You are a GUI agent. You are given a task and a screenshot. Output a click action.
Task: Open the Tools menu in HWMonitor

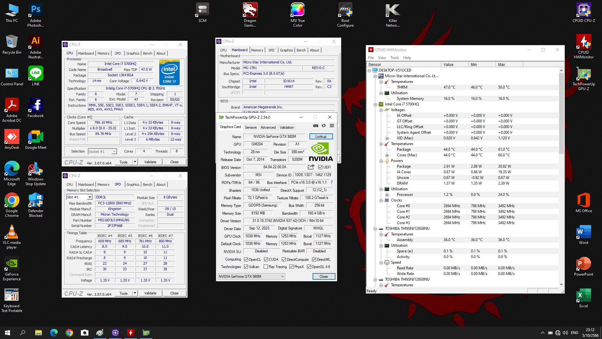coord(394,58)
